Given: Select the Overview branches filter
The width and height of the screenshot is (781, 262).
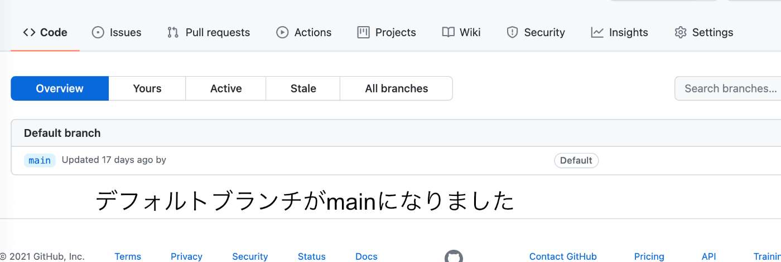Looking at the screenshot, I should coord(60,88).
